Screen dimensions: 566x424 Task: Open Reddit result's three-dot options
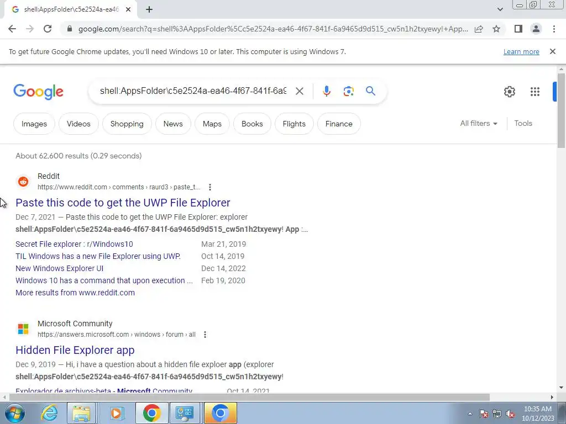[209, 187]
